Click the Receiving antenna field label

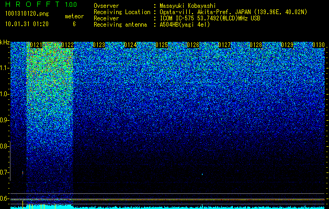pos(120,25)
